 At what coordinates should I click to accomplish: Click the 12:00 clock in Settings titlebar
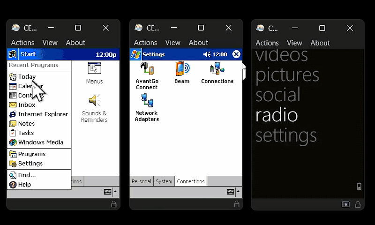click(x=219, y=54)
